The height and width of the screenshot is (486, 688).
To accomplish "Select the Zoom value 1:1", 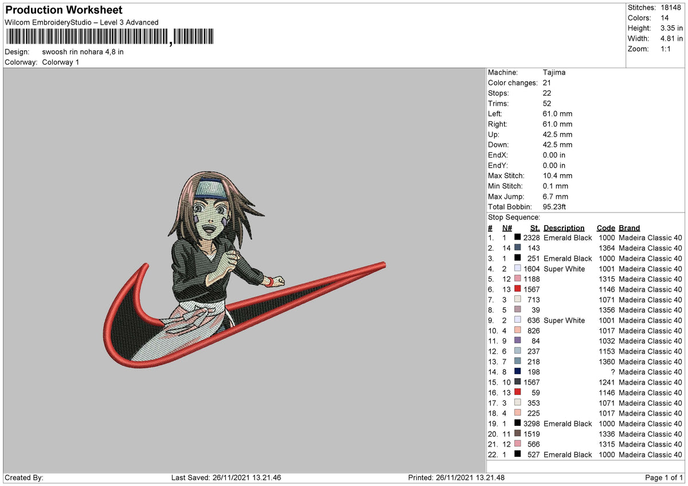I will pos(666,49).
